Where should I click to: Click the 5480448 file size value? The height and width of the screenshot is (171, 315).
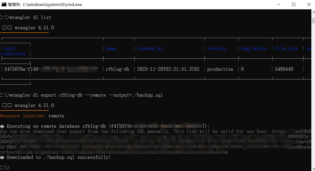point(284,69)
